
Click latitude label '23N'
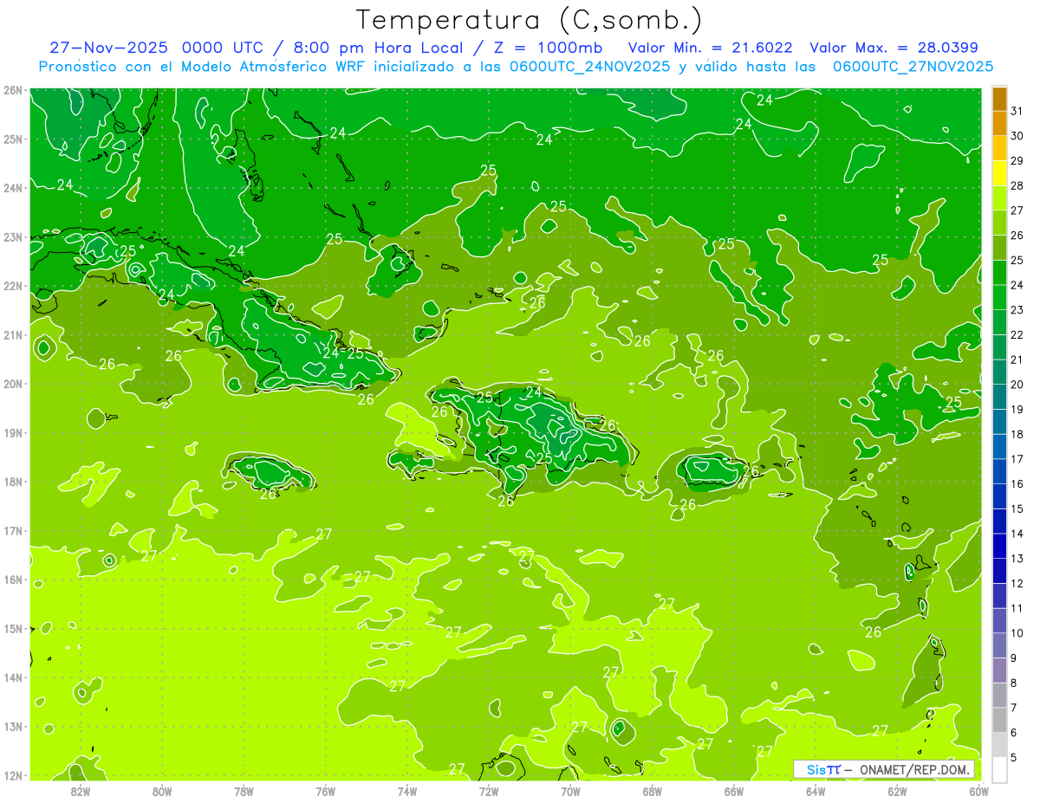(14, 236)
